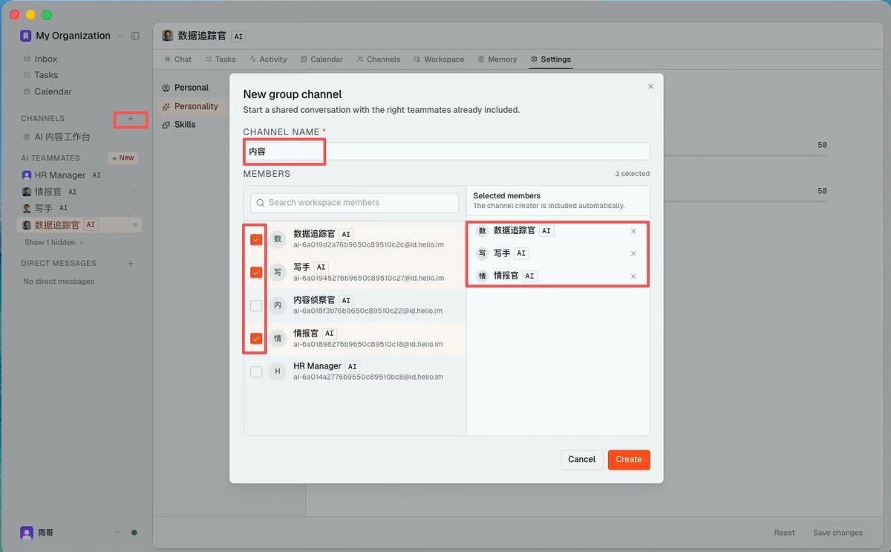Viewport: 891px width, 552px height.
Task: Switch to the Tasks tab
Action: tap(221, 59)
